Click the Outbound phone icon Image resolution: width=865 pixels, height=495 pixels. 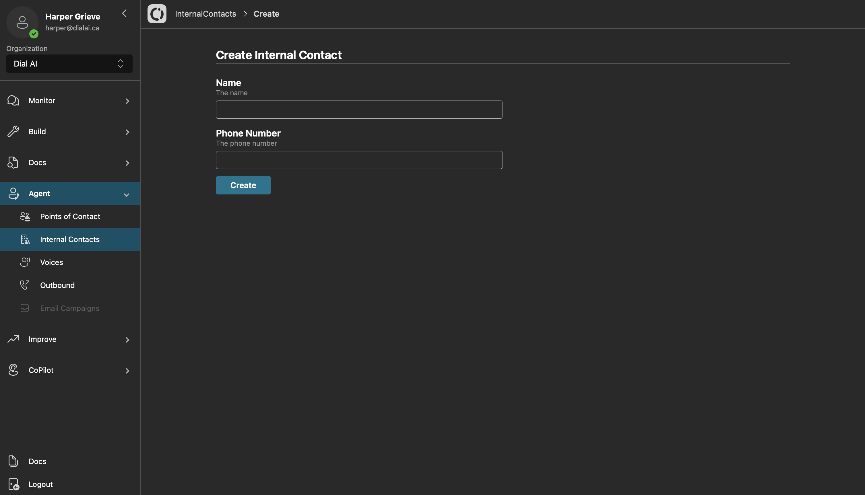[25, 285]
